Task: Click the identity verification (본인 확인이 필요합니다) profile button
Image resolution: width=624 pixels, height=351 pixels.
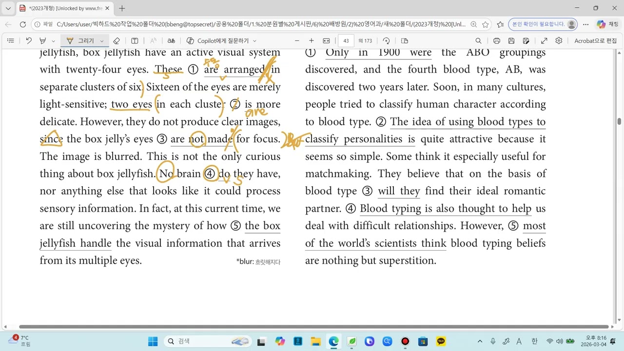Action: [543, 24]
